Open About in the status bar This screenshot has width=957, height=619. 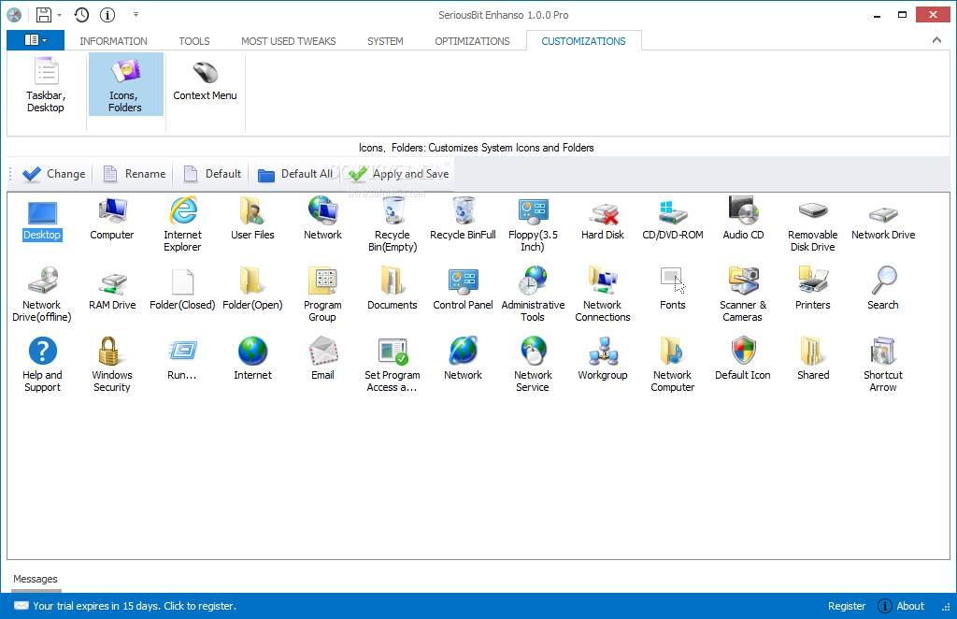901,606
